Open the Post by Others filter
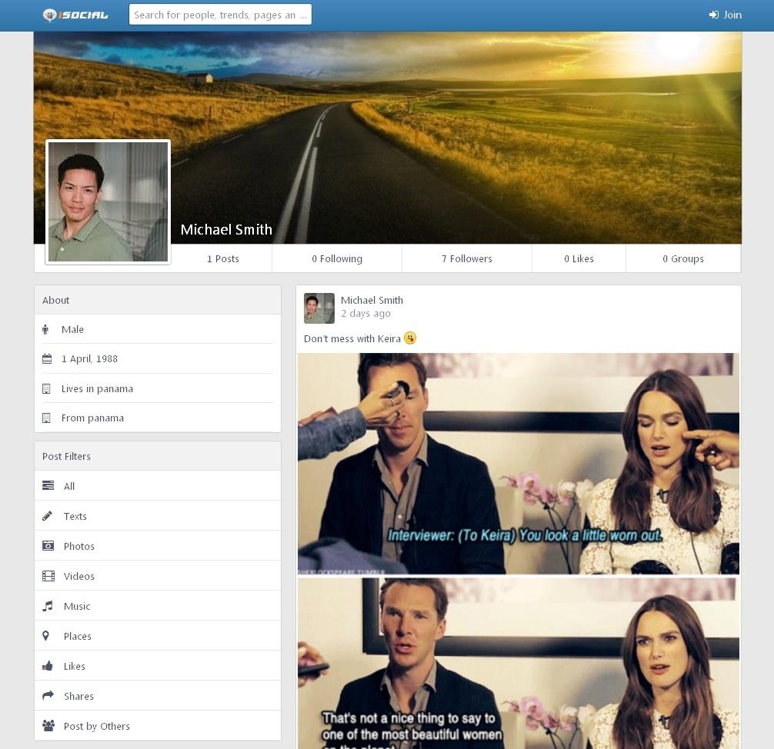The image size is (774, 749). [97, 726]
